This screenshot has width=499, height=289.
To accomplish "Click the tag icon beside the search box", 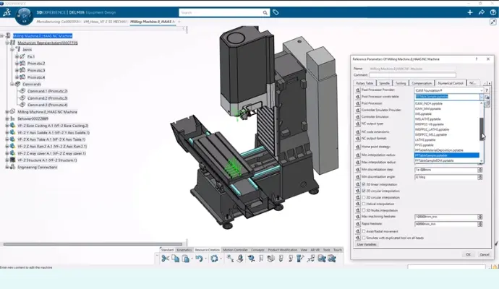I will tap(276, 12).
